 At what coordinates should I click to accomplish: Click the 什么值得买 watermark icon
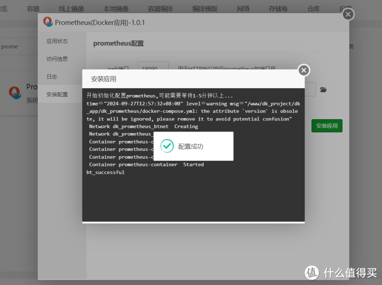point(312,273)
